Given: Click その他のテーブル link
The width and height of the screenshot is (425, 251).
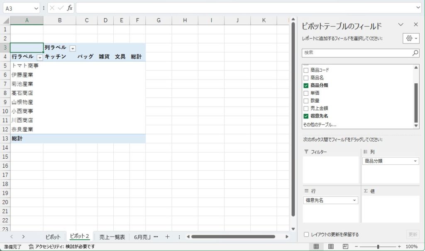Looking at the screenshot, I should click(319, 124).
